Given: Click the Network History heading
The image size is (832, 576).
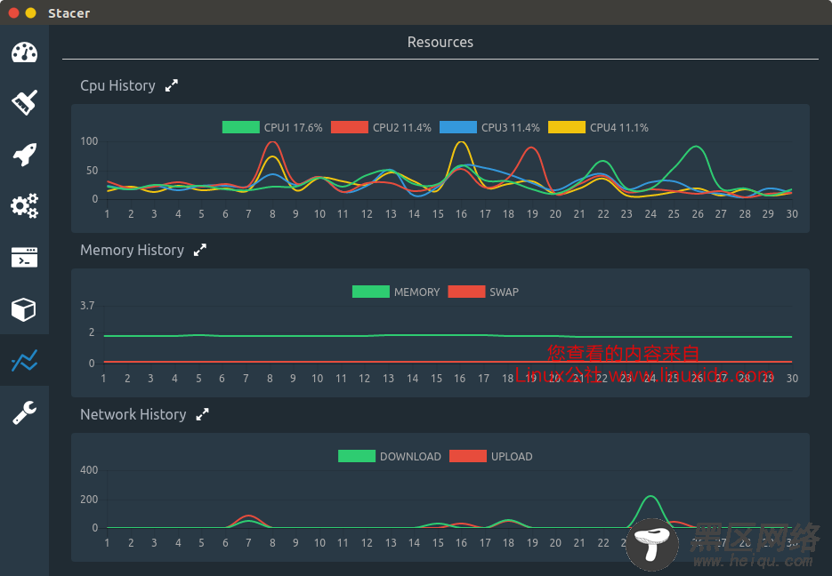Looking at the screenshot, I should point(133,414).
